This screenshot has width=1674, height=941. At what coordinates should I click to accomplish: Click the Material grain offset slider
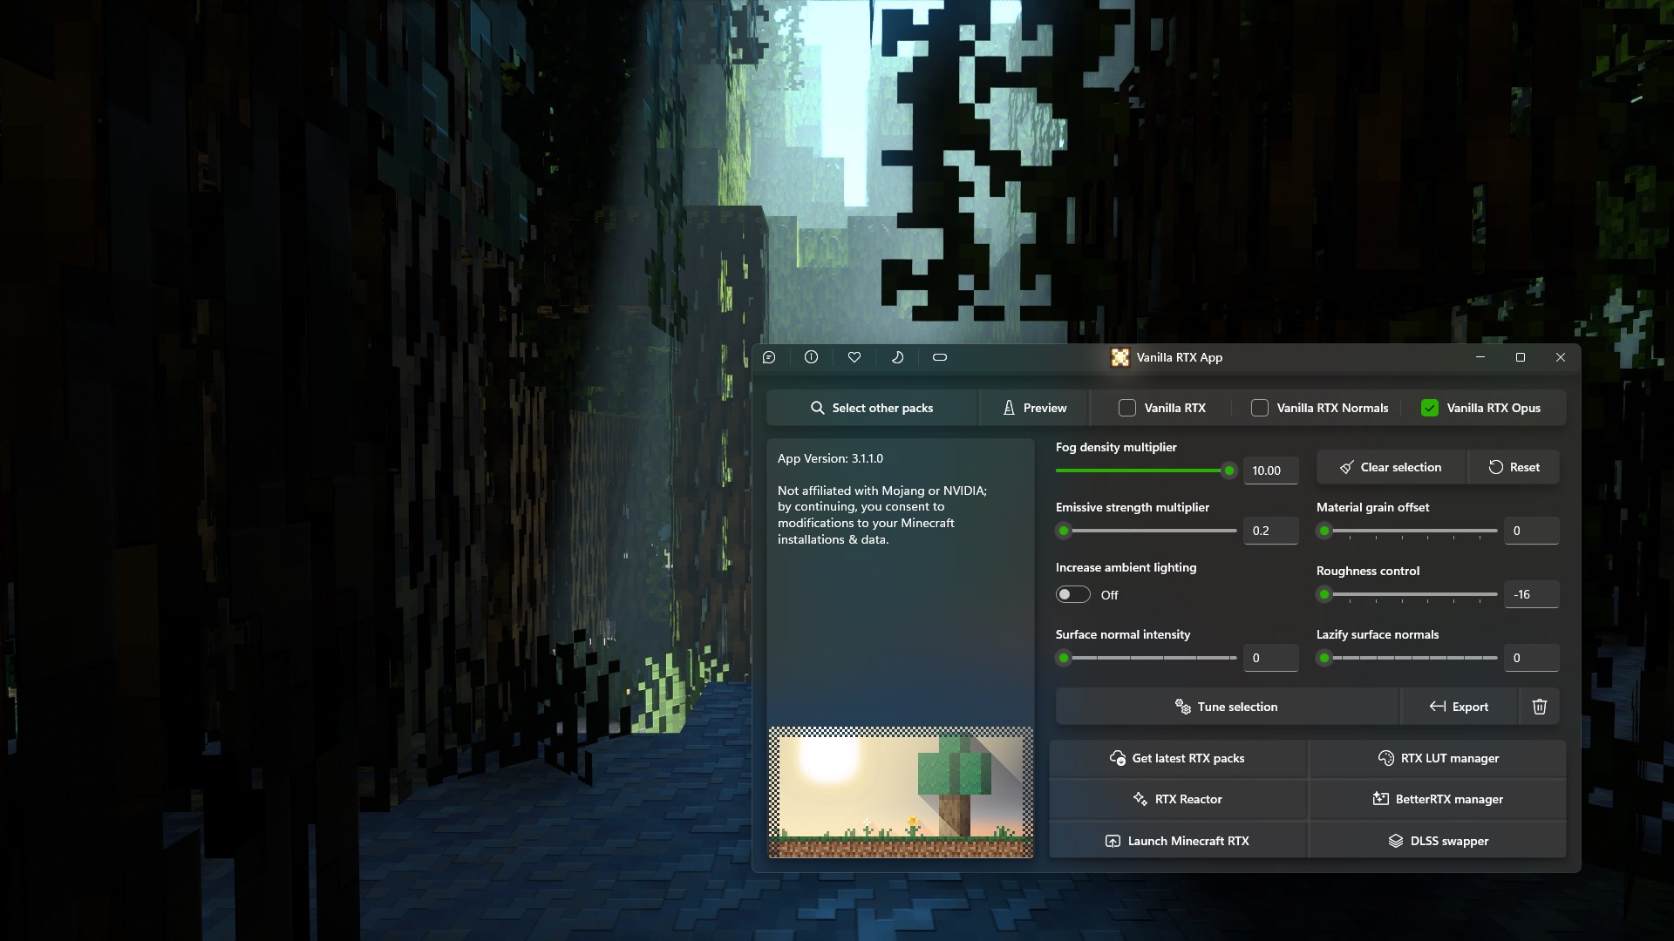click(x=1407, y=531)
